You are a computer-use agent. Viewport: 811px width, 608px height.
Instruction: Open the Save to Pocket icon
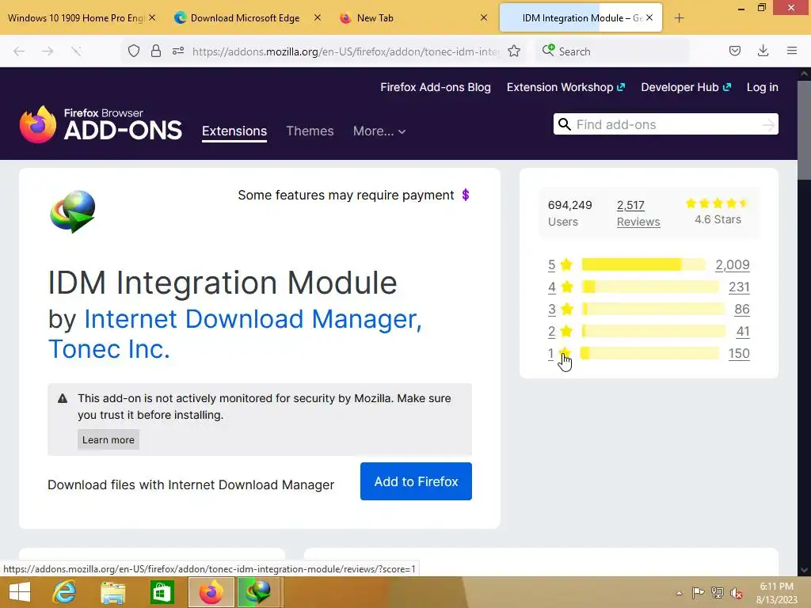(x=734, y=51)
